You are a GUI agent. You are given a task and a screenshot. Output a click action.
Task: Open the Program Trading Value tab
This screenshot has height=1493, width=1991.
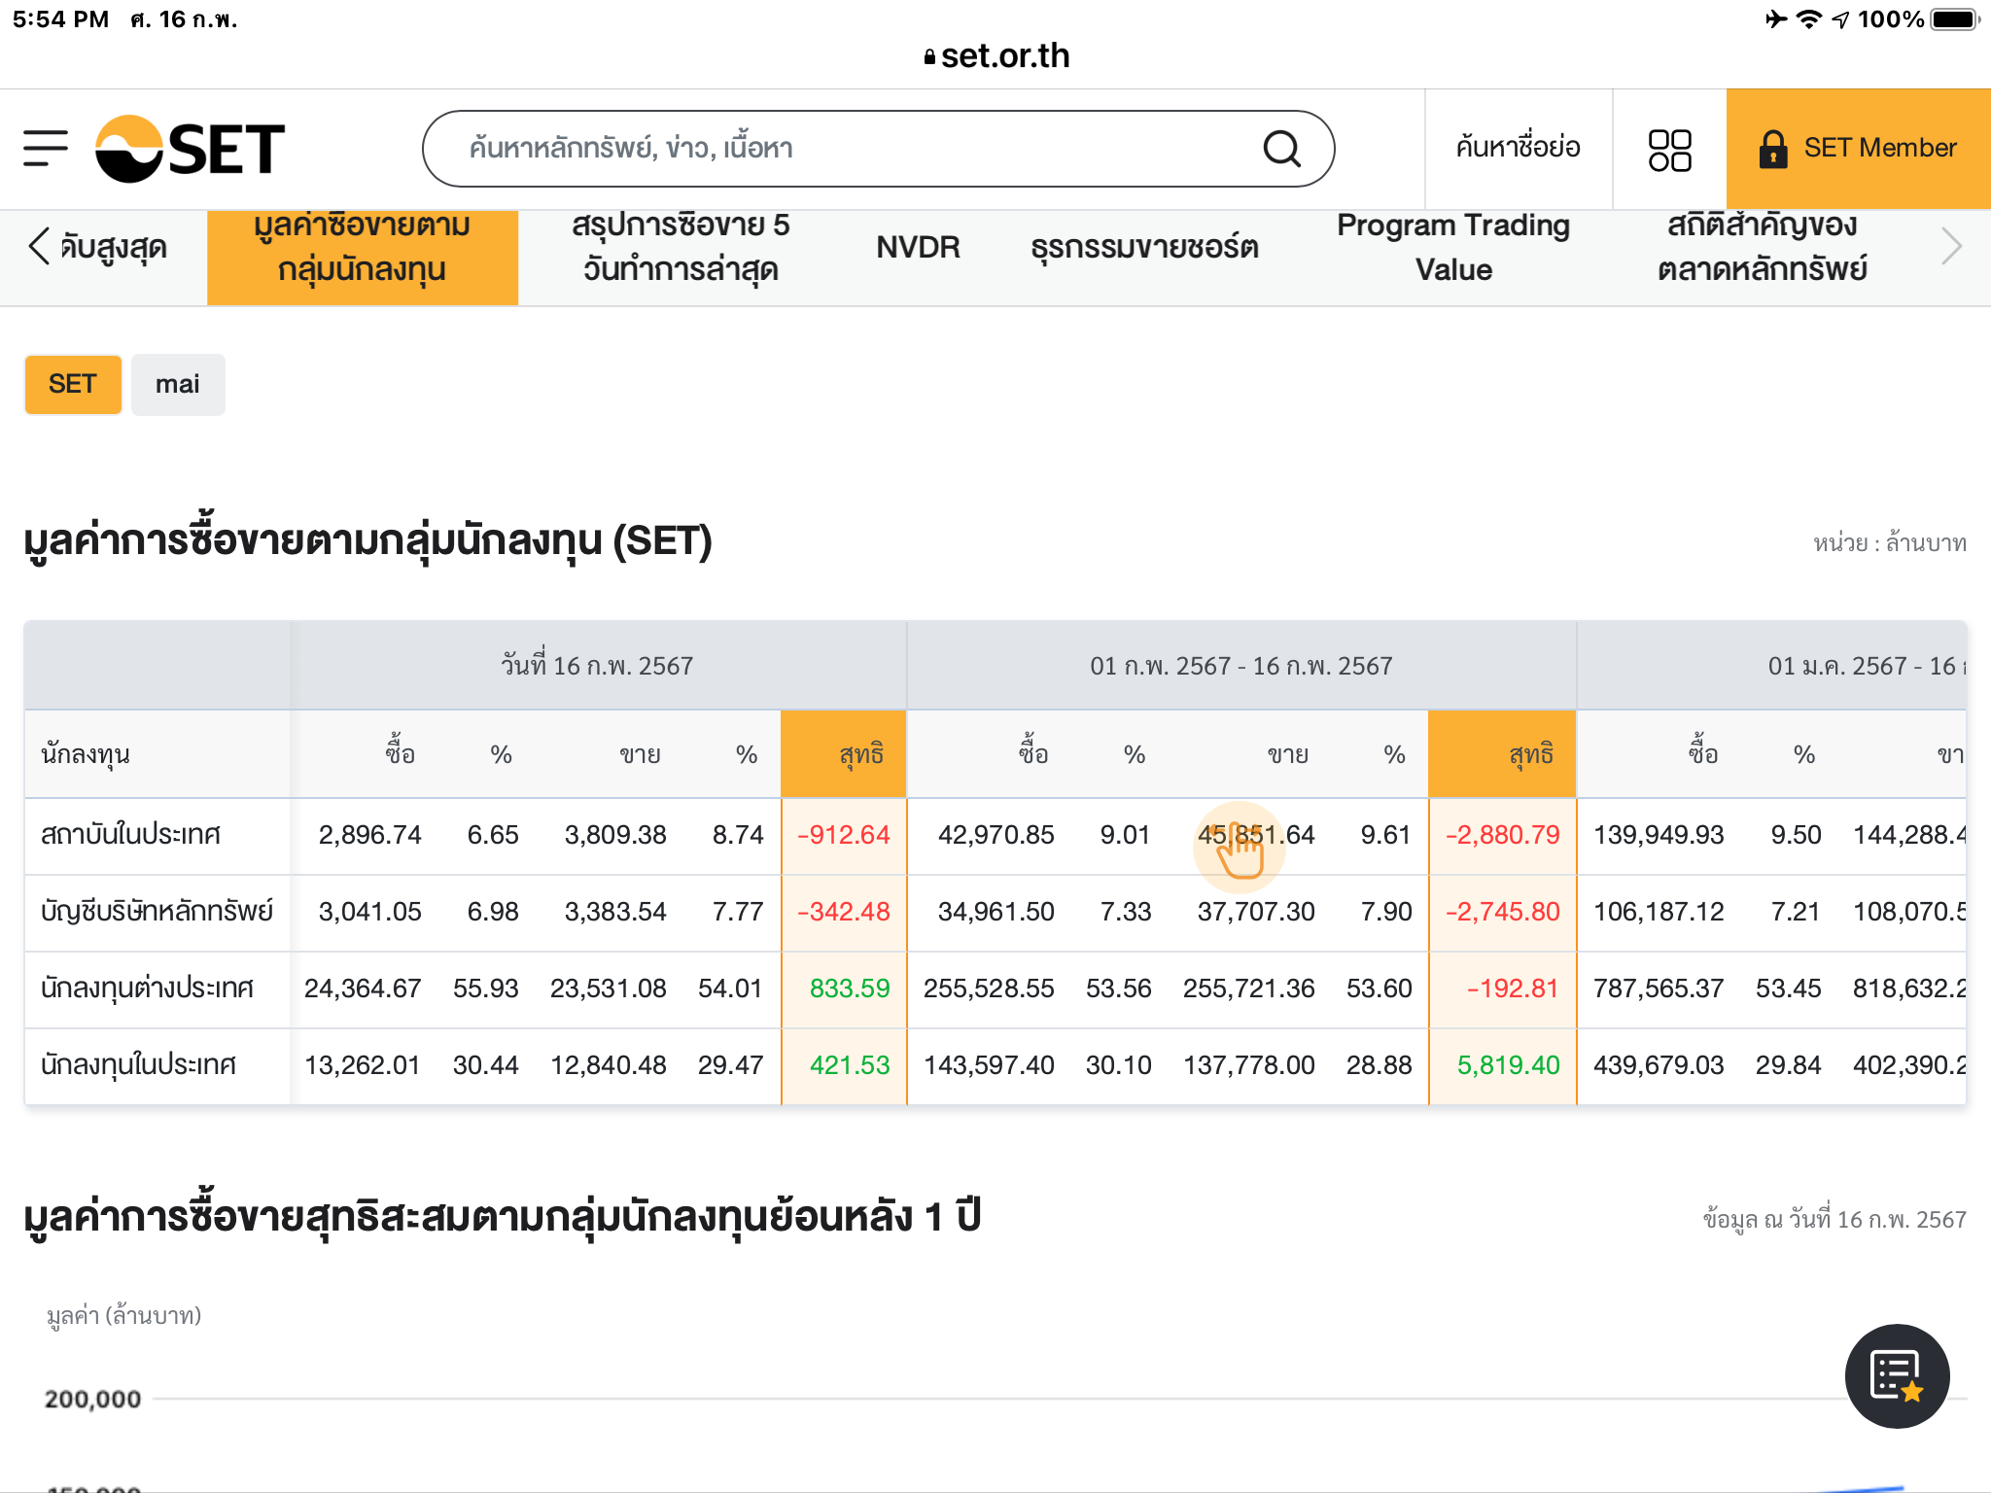coord(1452,247)
